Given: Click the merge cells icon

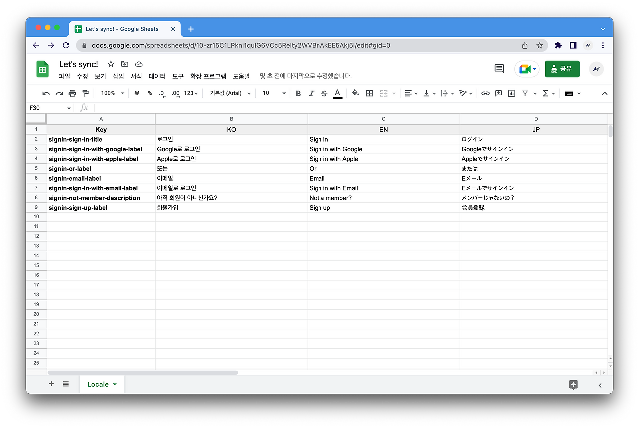Looking at the screenshot, I should click(384, 93).
